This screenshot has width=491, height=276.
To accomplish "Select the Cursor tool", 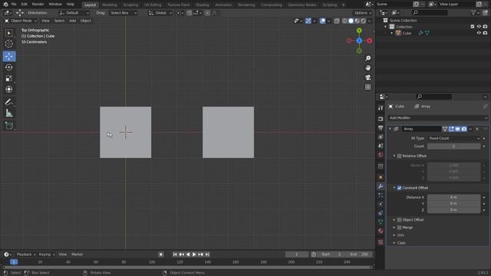I will tap(9, 44).
